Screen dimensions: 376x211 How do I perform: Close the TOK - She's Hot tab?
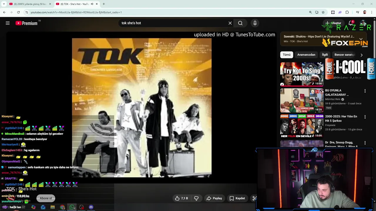coord(97,4)
